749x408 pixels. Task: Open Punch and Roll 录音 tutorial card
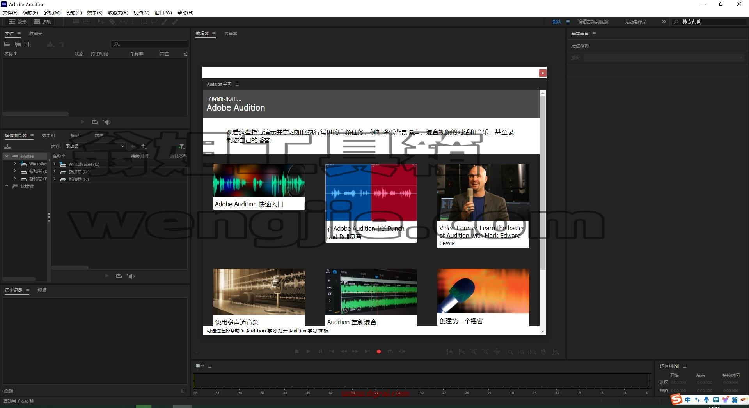coord(371,203)
